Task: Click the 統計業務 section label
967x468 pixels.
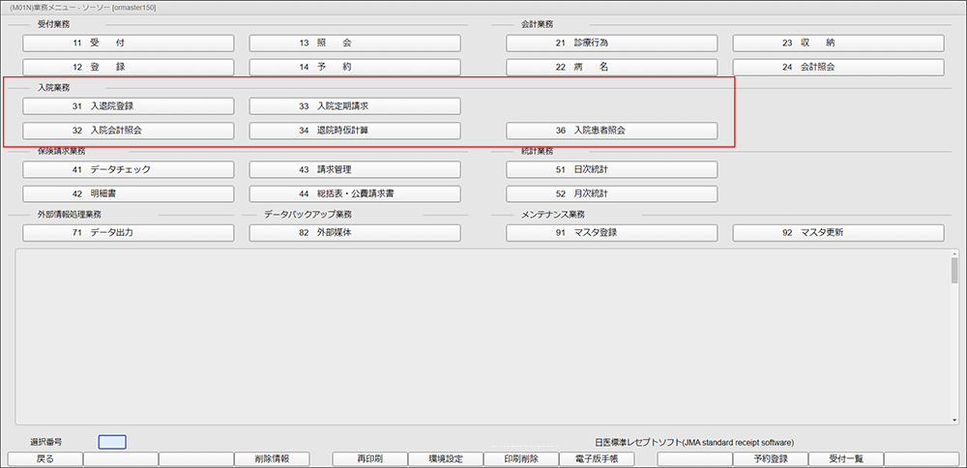Action: [537, 151]
